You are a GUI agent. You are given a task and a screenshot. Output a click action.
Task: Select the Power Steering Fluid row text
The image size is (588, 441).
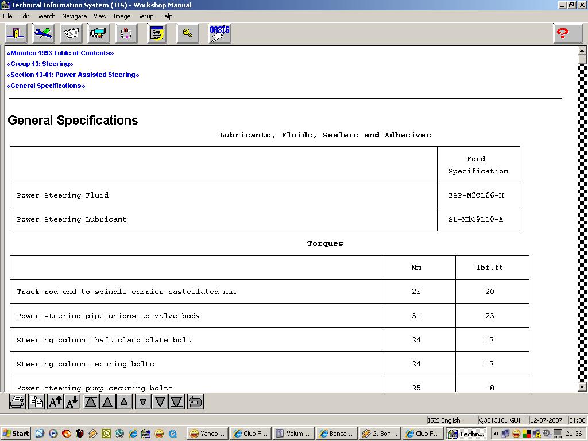[x=63, y=195]
